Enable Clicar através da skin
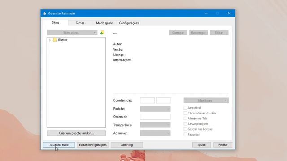The width and height of the screenshot is (287, 161). pyautogui.click(x=185, y=113)
